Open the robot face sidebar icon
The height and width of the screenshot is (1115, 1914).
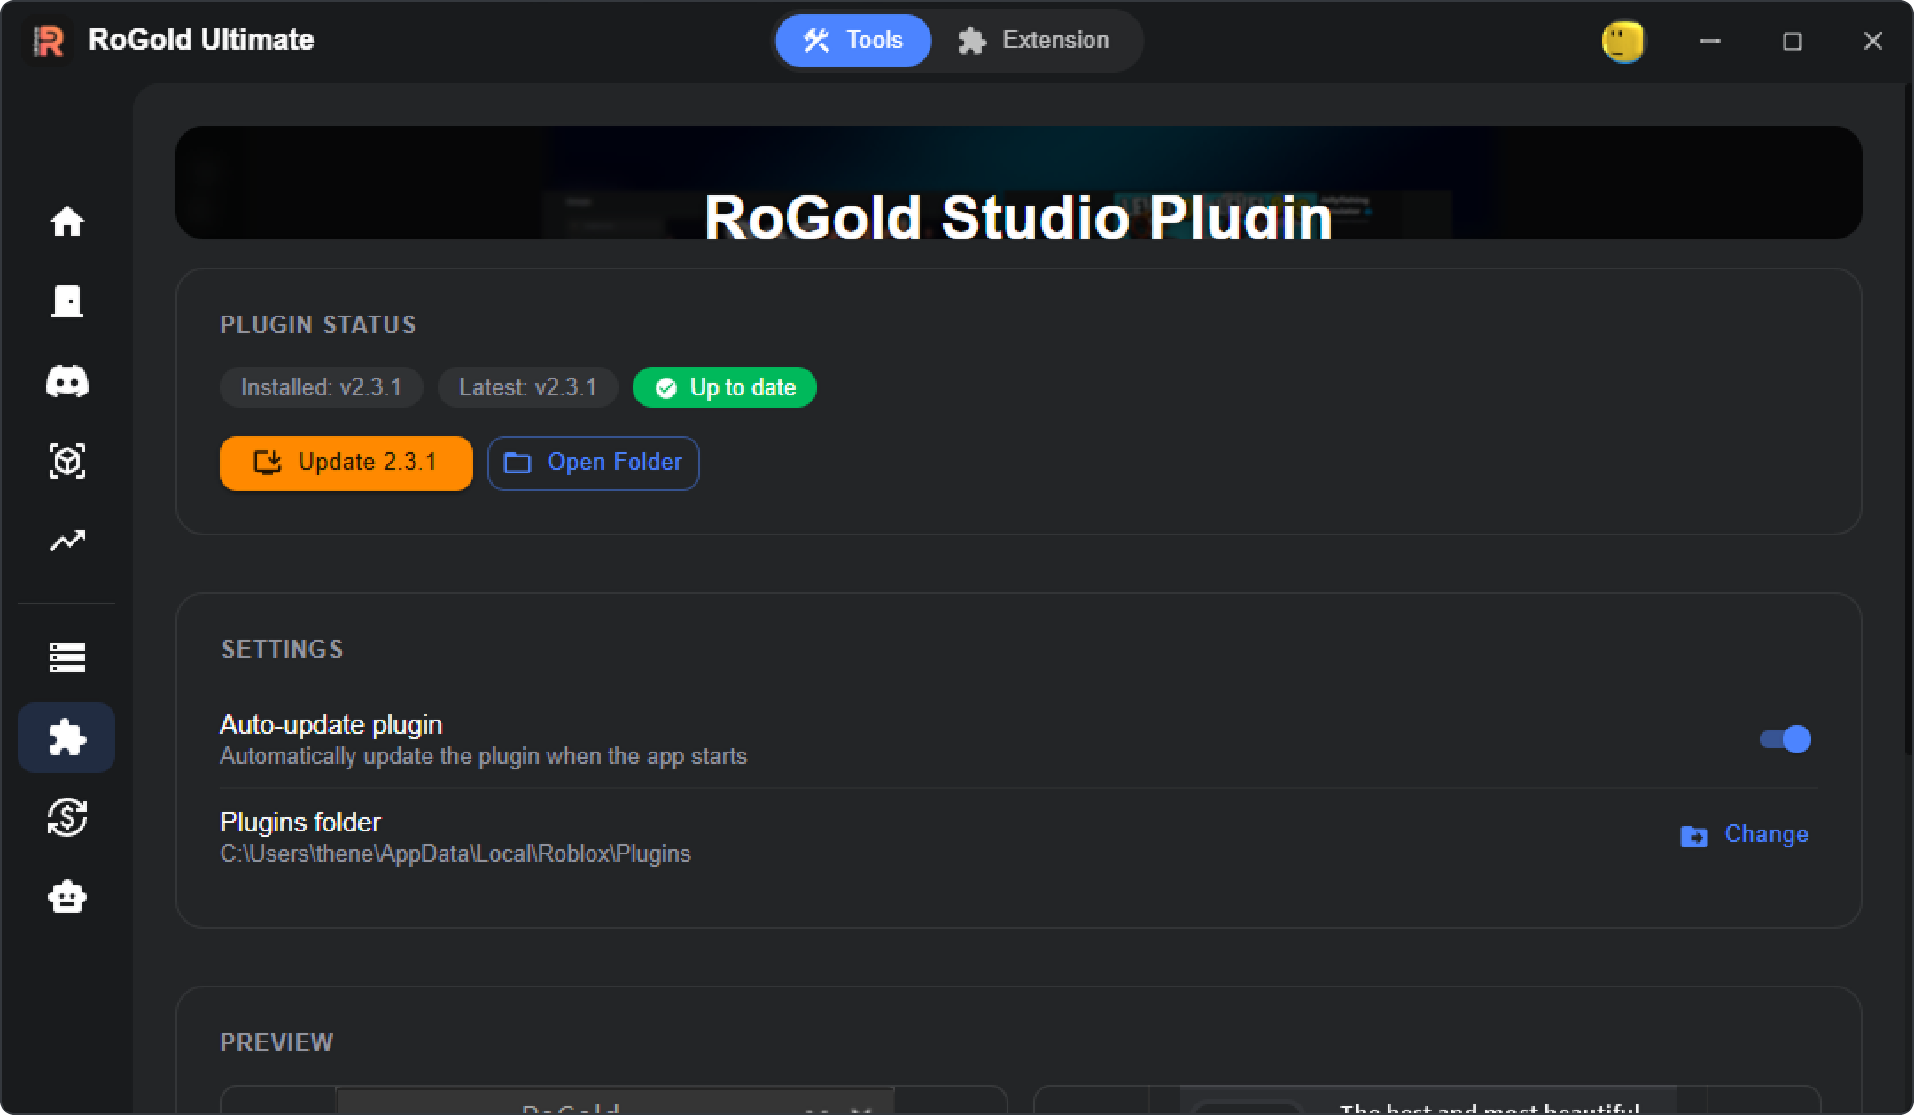[x=67, y=897]
